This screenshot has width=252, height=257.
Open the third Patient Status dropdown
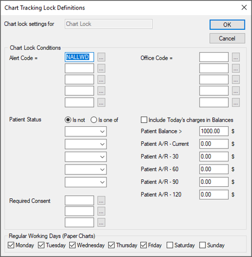86,157
